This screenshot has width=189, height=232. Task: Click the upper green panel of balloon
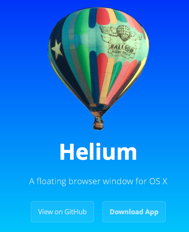pyautogui.click(x=82, y=22)
